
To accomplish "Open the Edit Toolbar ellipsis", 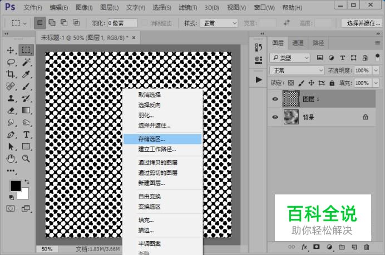I will (x=11, y=171).
